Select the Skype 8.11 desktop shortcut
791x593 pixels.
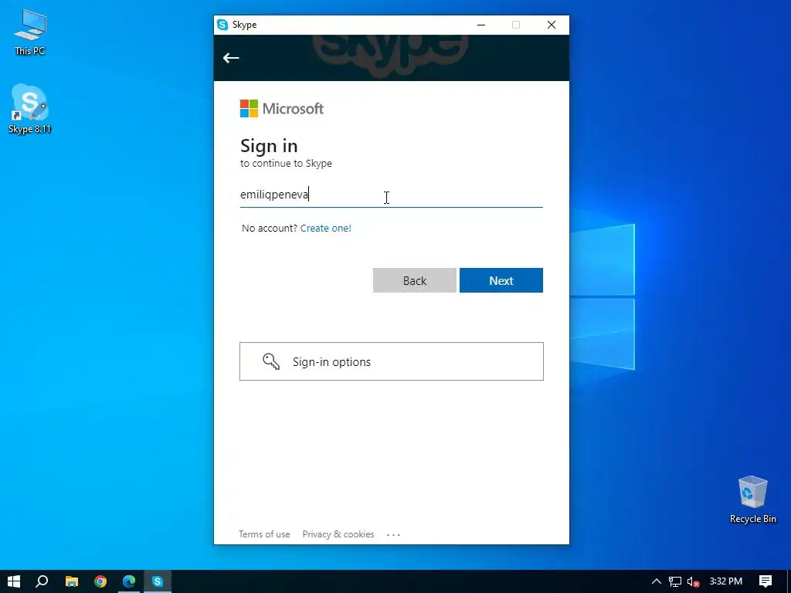point(30,110)
